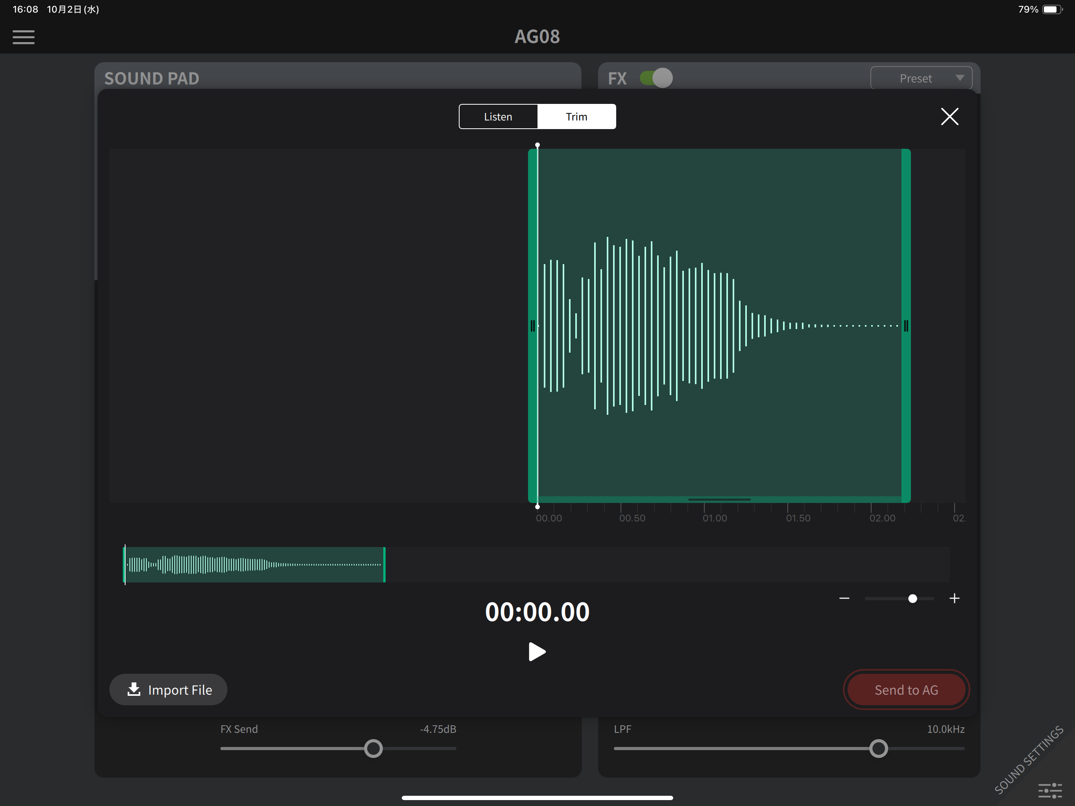Click the playhead marker at top of waveform
This screenshot has height=806, width=1075.
pyautogui.click(x=537, y=145)
